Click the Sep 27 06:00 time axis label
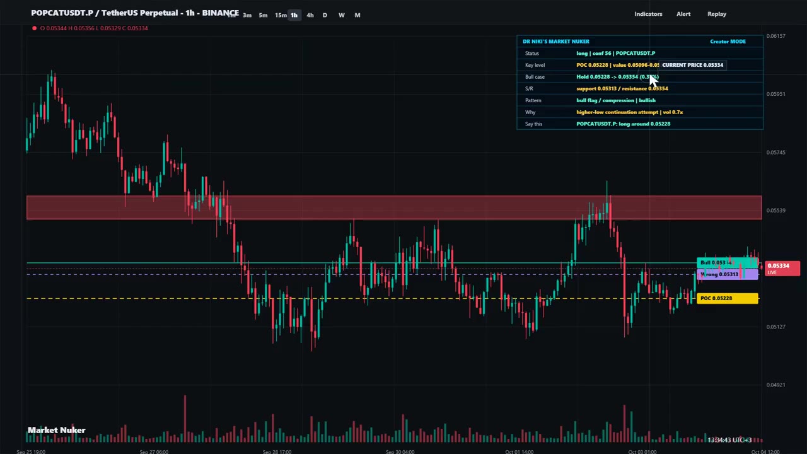The height and width of the screenshot is (454, 807). point(153,451)
